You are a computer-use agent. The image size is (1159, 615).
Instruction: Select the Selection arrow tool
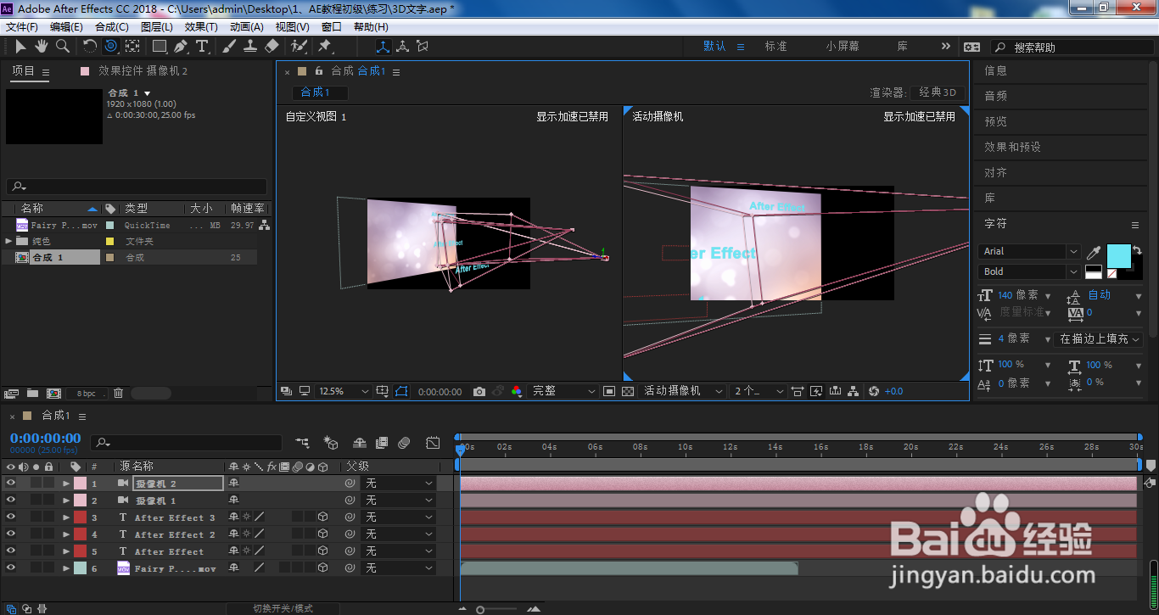point(20,46)
